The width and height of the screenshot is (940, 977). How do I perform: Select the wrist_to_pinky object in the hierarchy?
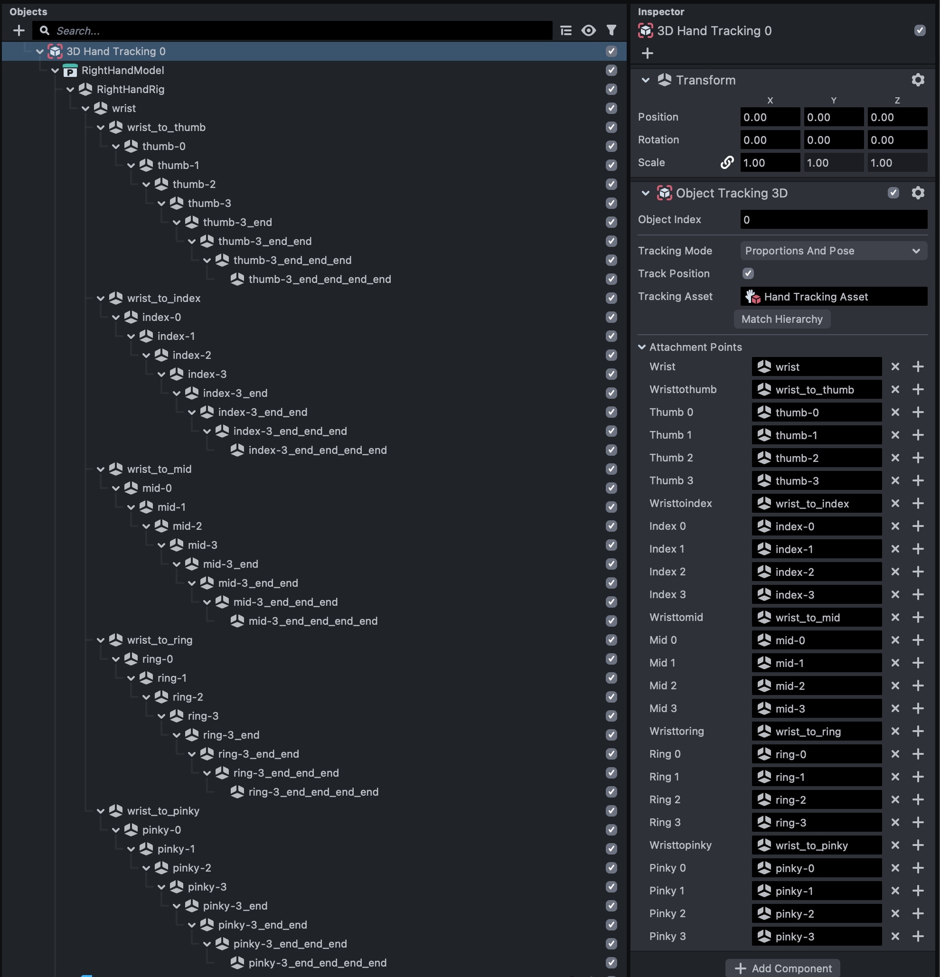point(163,811)
